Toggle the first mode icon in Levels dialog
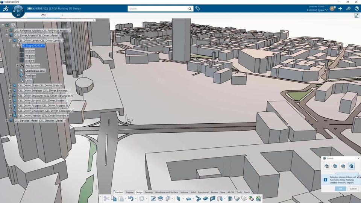 coord(326,166)
